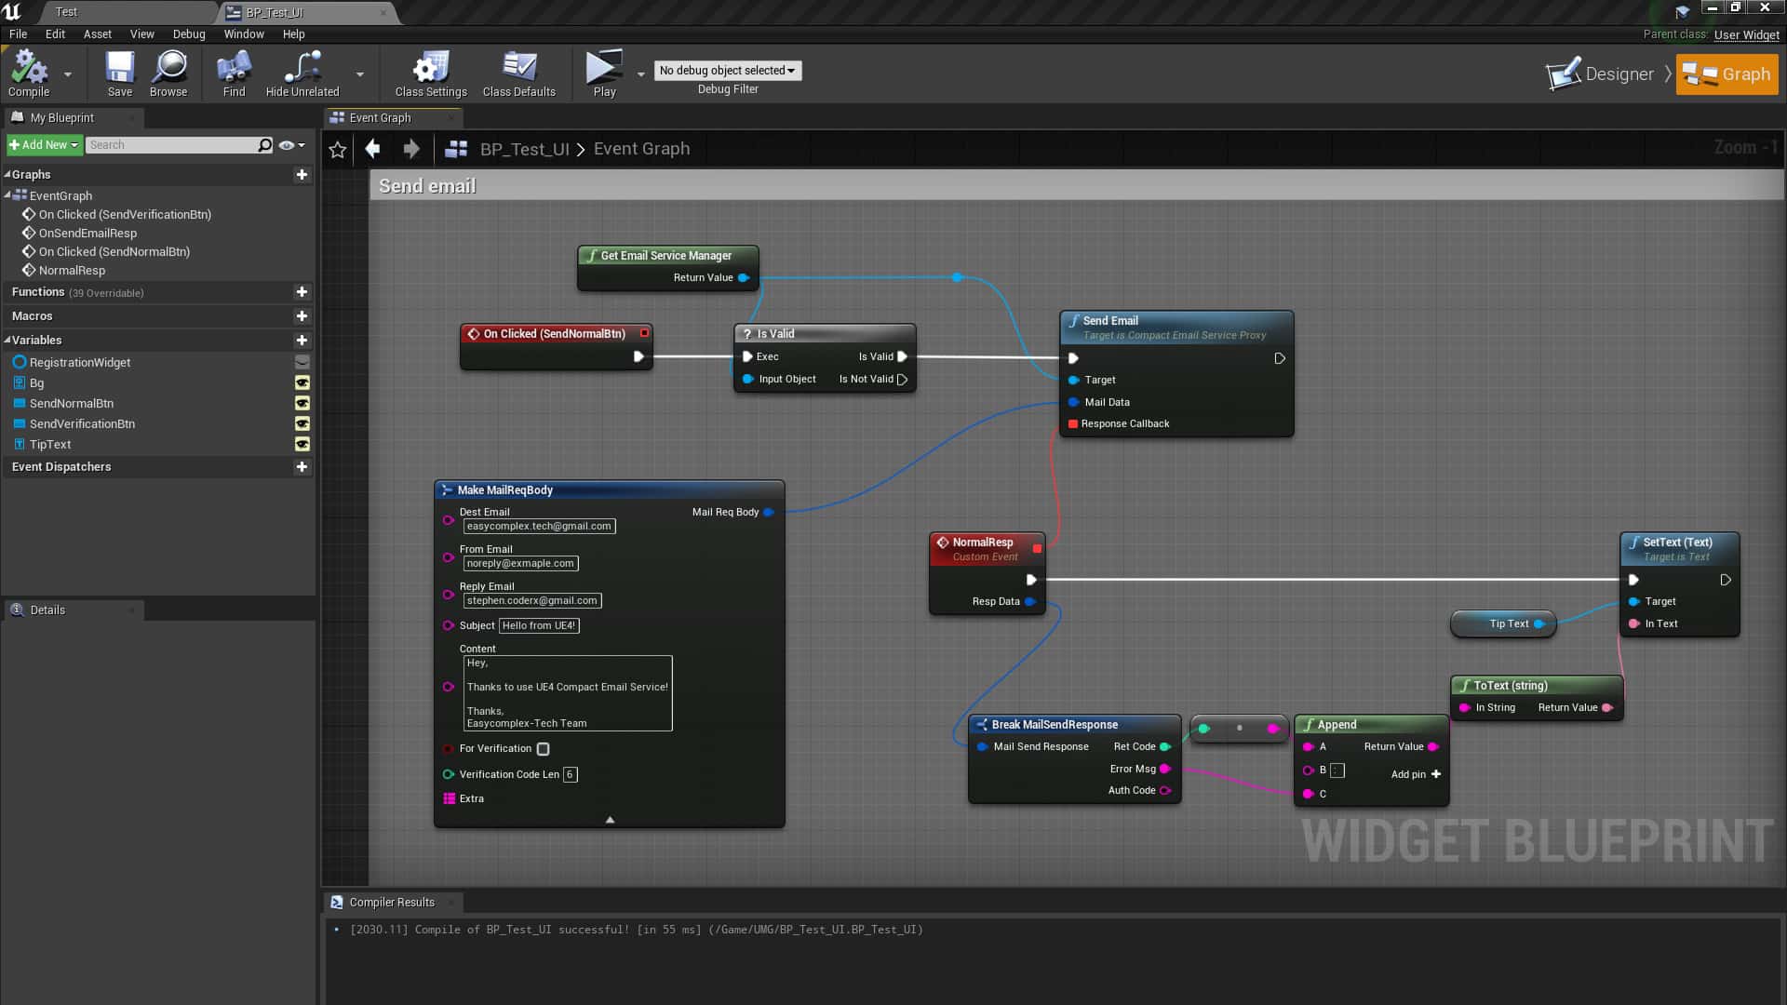Screen dimensions: 1787x1005
Task: Add new variable with plus icon
Action: [x=302, y=341]
